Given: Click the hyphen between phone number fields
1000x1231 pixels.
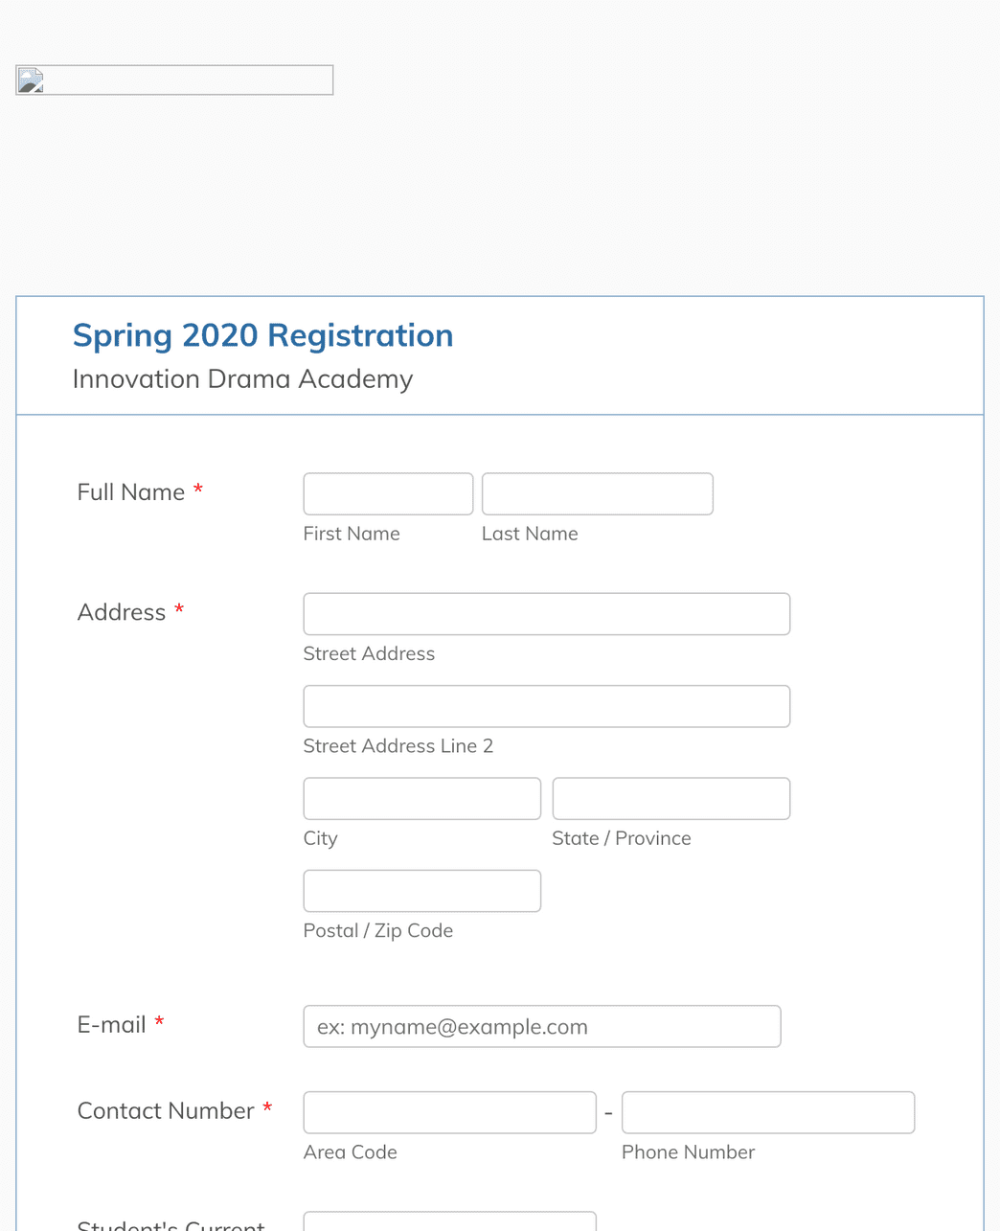Looking at the screenshot, I should (608, 1112).
